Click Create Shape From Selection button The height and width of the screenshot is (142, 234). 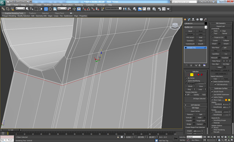tap(195, 127)
